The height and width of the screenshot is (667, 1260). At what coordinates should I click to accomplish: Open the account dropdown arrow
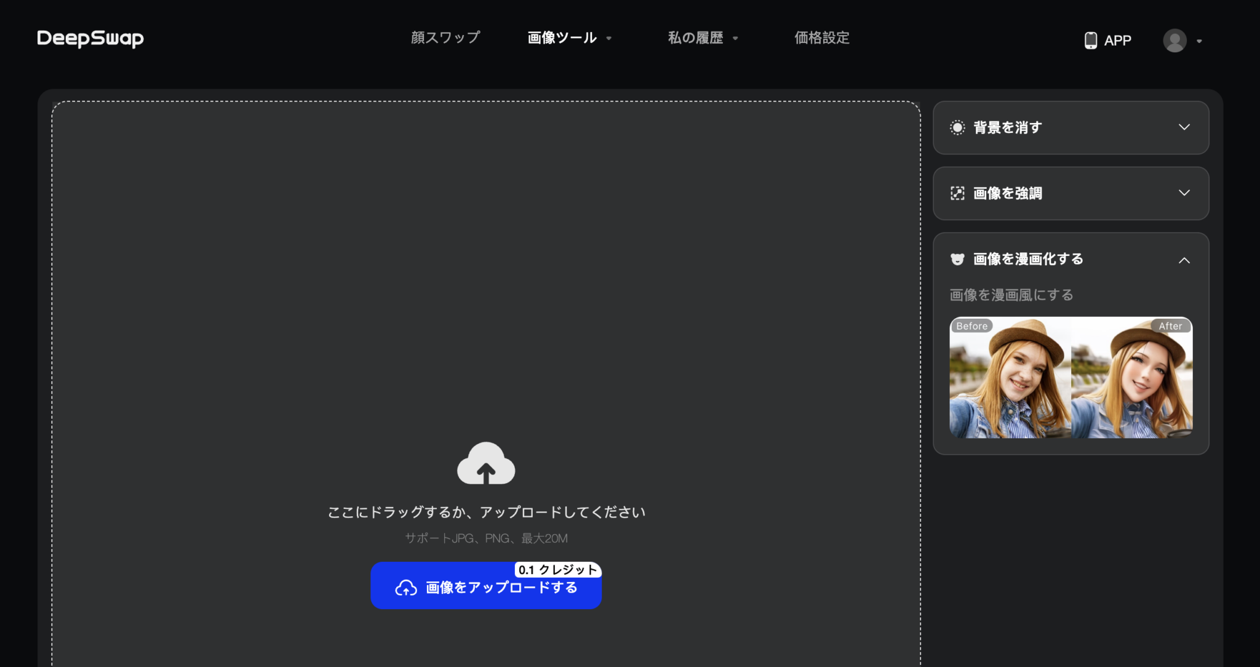1198,41
